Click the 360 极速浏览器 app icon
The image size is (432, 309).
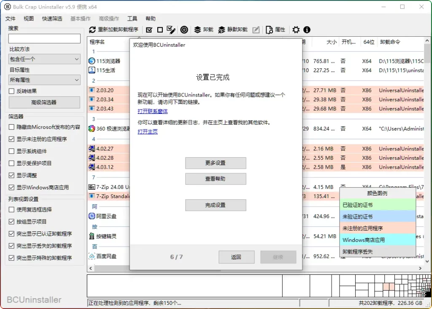pyautogui.click(x=92, y=129)
